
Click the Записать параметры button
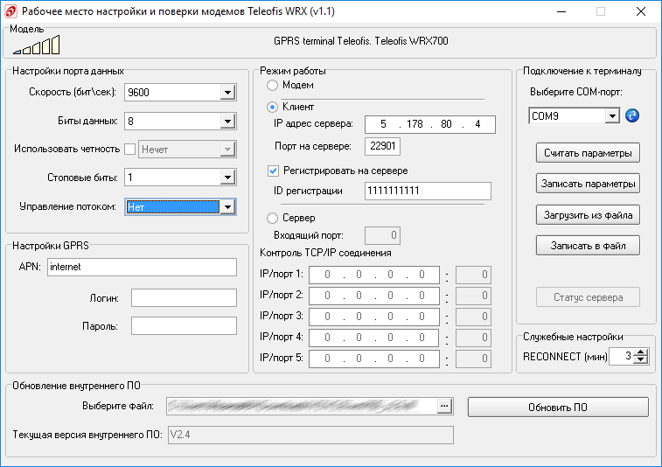pyautogui.click(x=588, y=184)
